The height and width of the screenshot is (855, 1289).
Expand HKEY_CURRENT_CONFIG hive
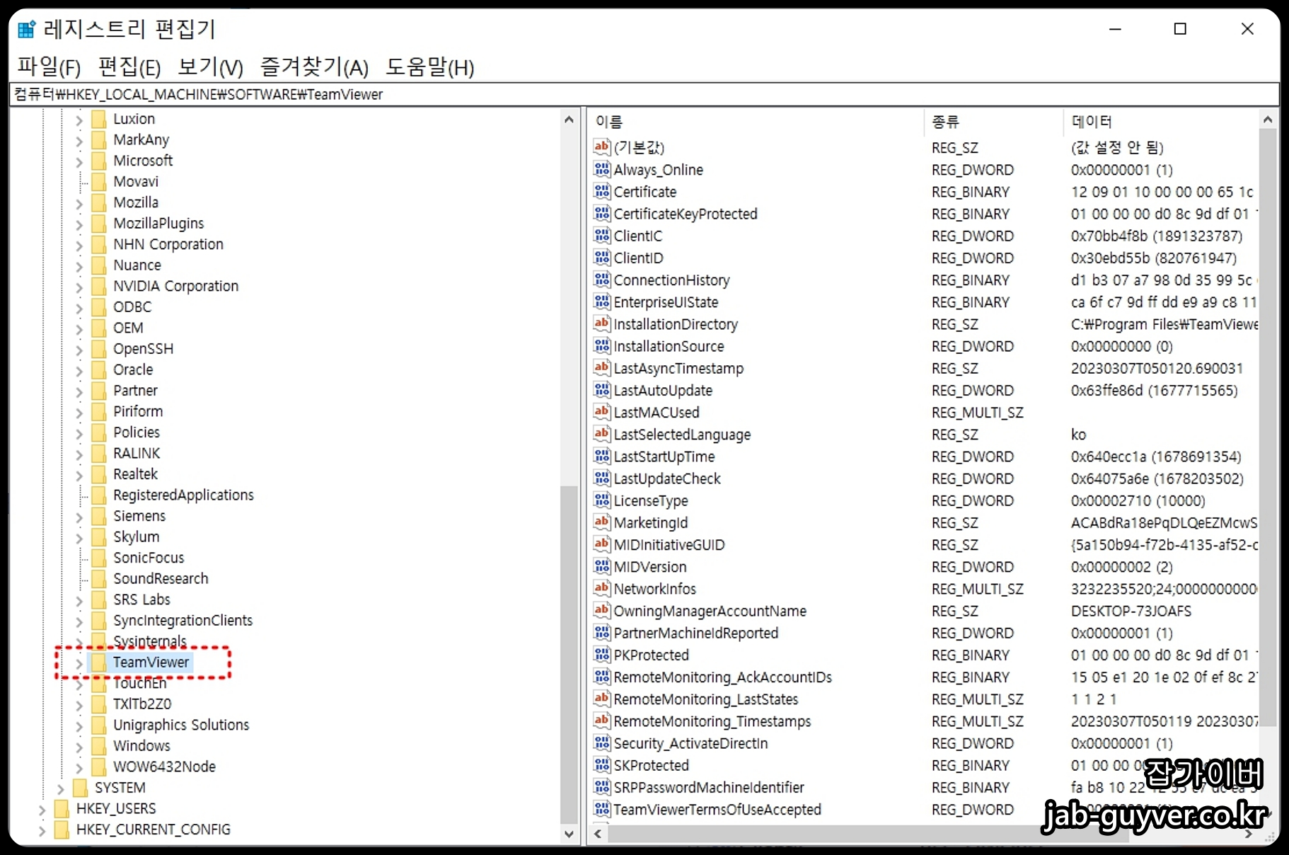click(42, 830)
